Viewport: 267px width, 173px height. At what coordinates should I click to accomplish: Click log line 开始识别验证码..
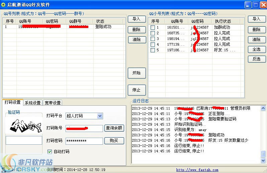169,124
